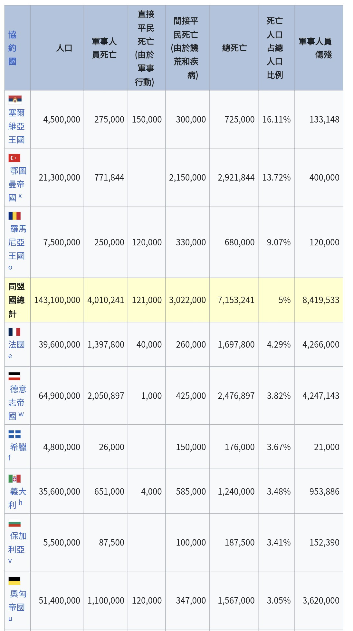Click the Italy flag icon
Viewport: 353px width, 631px height.
click(x=14, y=478)
